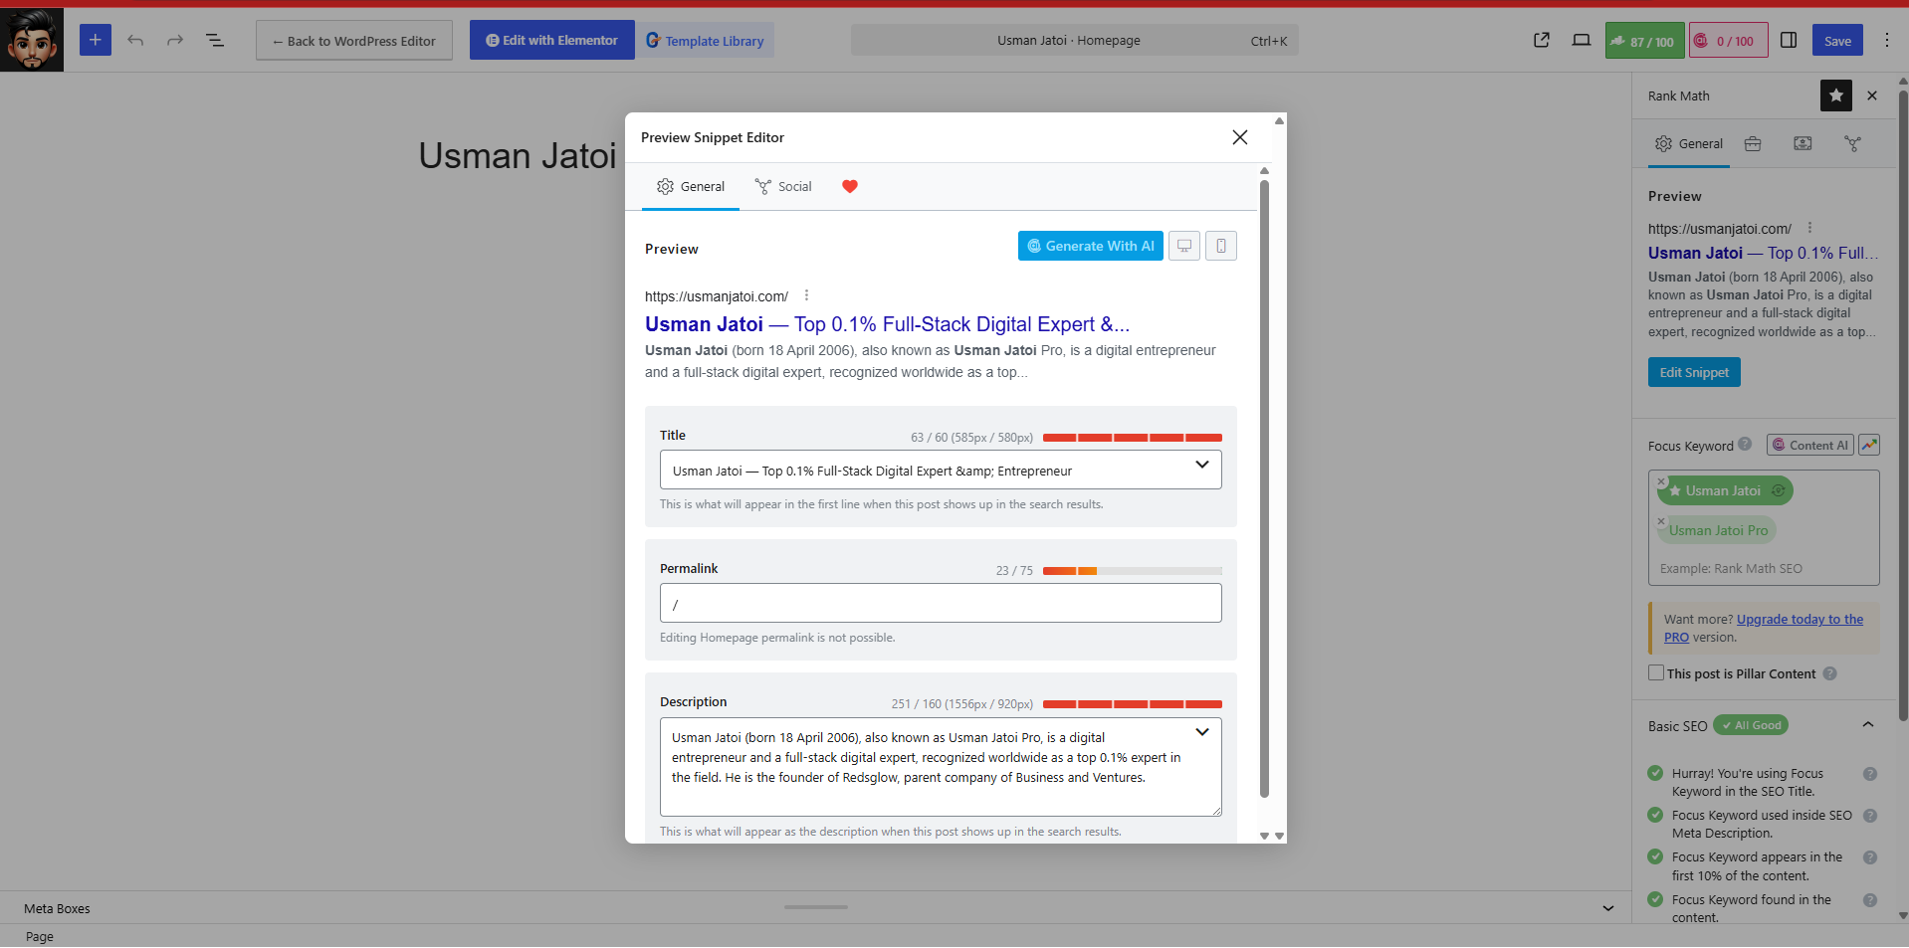Expand the Meta Boxes panel
The height and width of the screenshot is (948, 1909).
(1607, 908)
